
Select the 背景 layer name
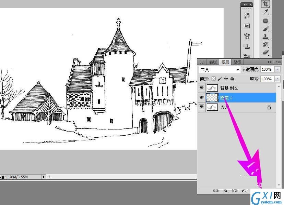pyautogui.click(x=225, y=107)
